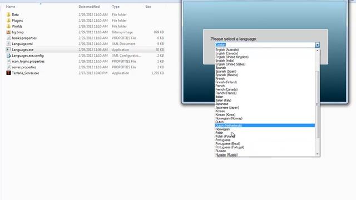The height and width of the screenshot is (200, 356).
Task: Choose English (United States) in list
Action: point(230,64)
